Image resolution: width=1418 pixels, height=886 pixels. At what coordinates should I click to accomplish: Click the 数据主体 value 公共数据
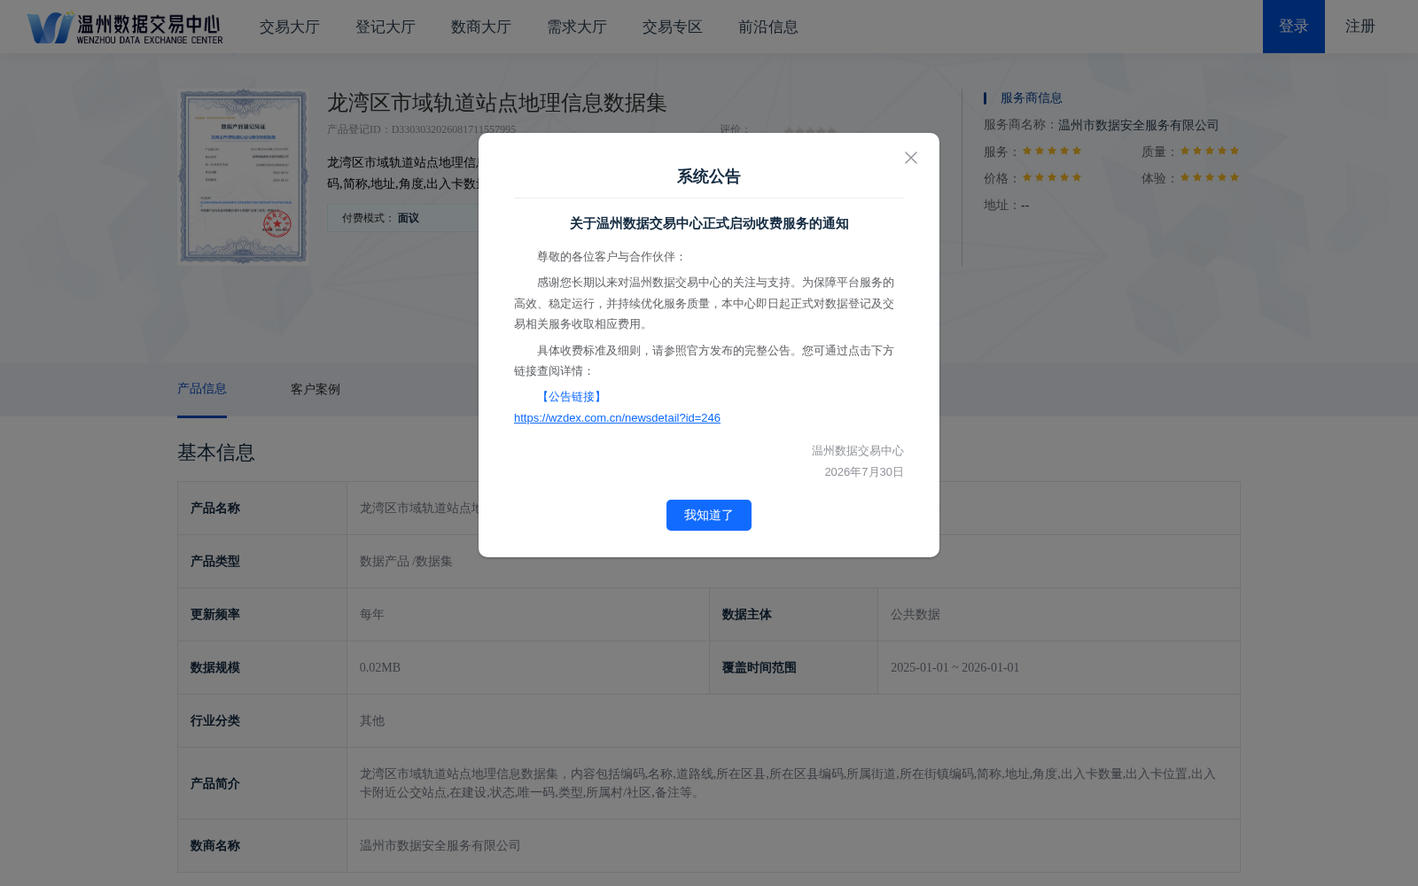coord(915,615)
